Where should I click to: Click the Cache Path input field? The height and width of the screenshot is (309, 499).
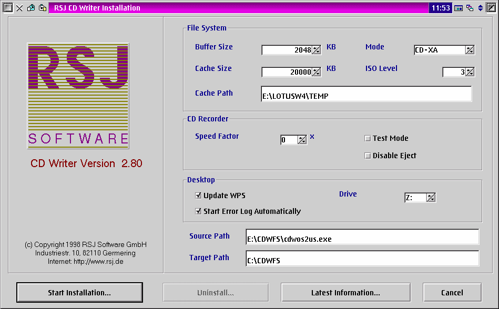(366, 94)
